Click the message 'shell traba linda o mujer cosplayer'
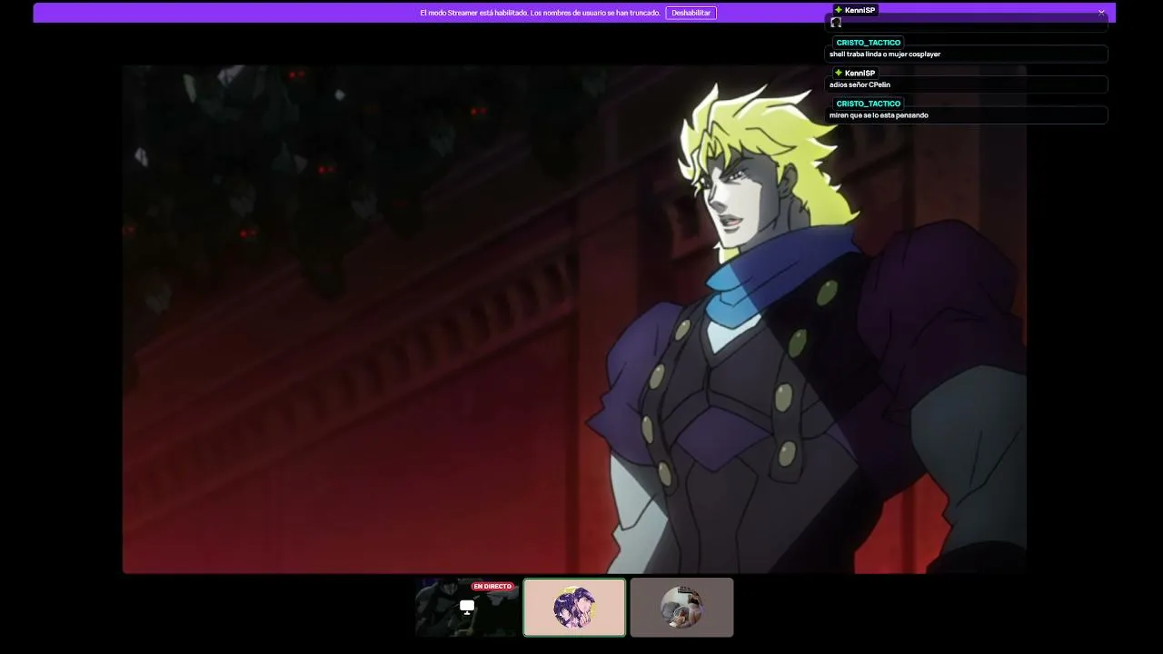The height and width of the screenshot is (654, 1163). [885, 54]
